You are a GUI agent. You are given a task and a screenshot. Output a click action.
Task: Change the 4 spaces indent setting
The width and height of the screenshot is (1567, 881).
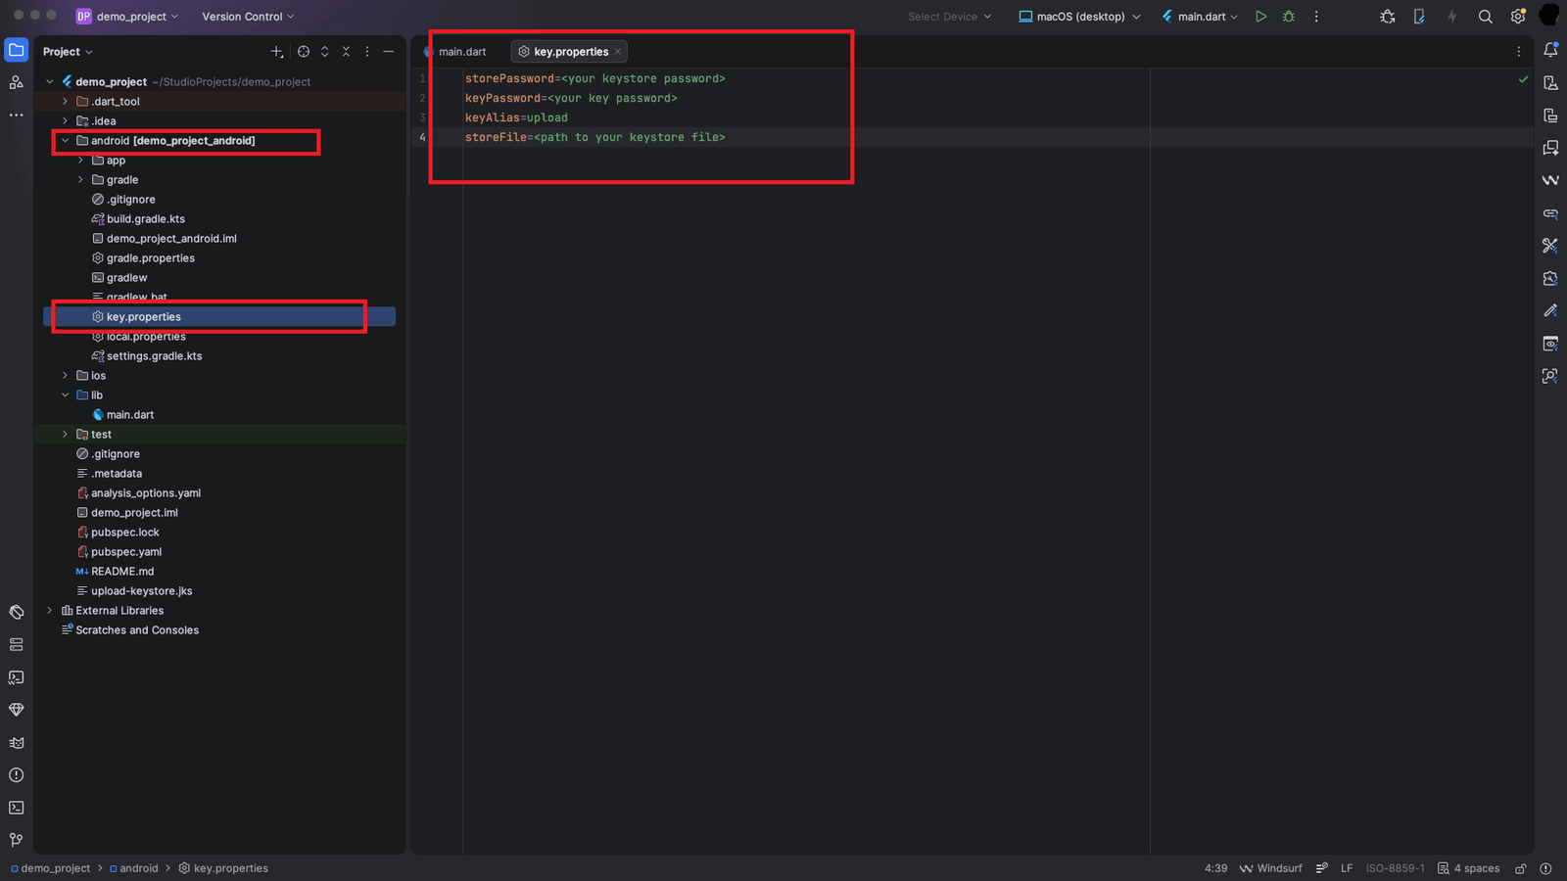click(1468, 868)
